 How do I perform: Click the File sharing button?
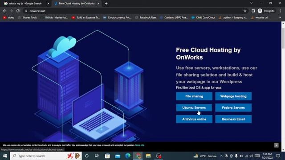194,96
